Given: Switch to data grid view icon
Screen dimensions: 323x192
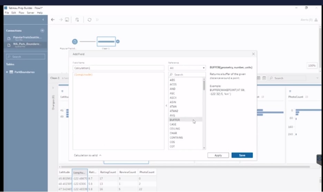Looking at the screenshot, I should coord(258,78).
